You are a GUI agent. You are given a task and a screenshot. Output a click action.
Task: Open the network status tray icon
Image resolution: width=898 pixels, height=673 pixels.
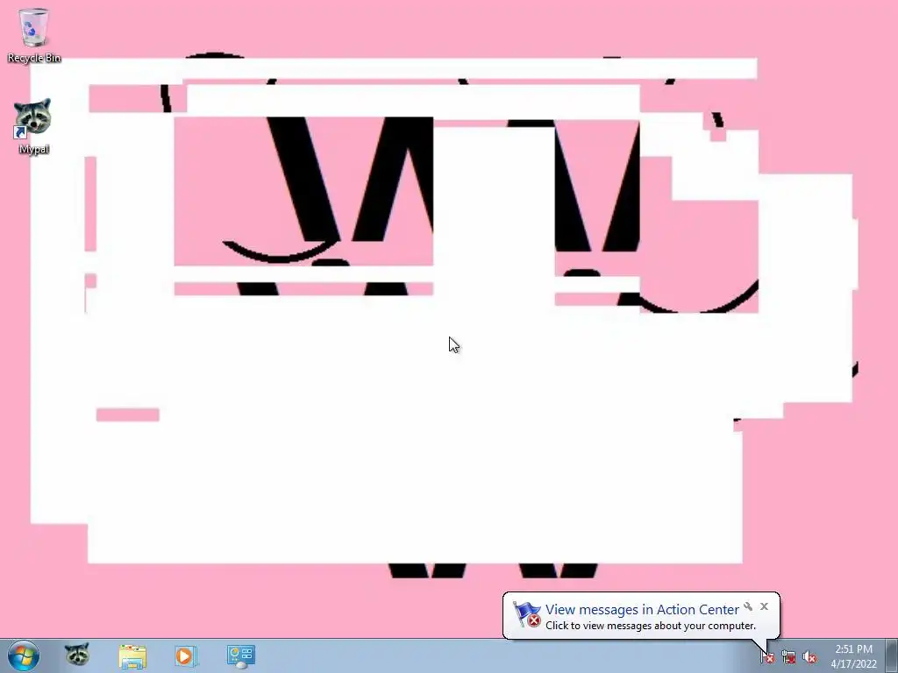click(788, 657)
